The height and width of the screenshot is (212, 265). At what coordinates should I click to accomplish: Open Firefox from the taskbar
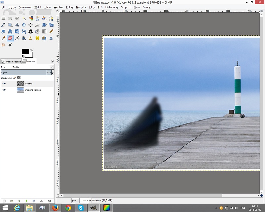pos(55,208)
